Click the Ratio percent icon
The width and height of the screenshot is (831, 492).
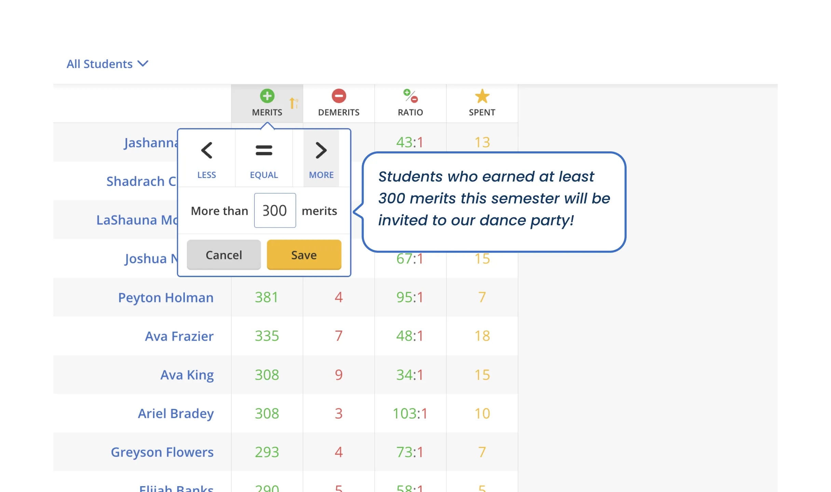(x=410, y=96)
